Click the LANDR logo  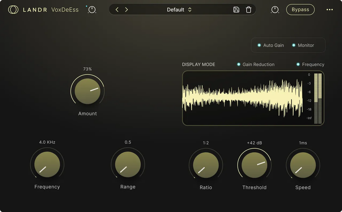pyautogui.click(x=13, y=9)
